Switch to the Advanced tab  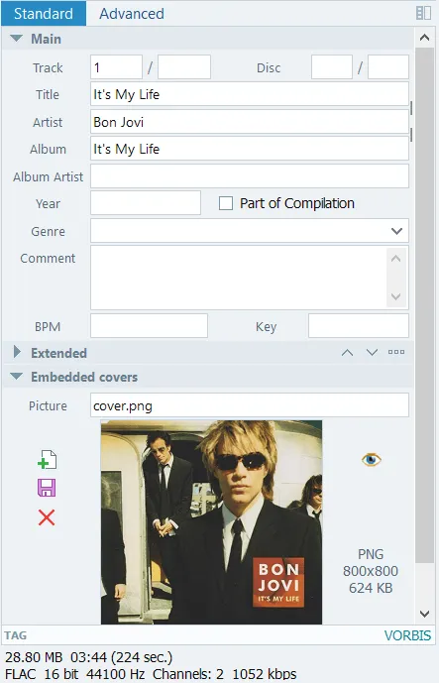[x=132, y=14]
